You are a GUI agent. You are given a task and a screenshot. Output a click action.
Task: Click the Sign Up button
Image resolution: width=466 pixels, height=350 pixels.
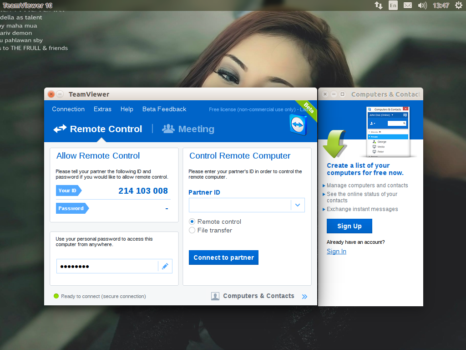349,226
